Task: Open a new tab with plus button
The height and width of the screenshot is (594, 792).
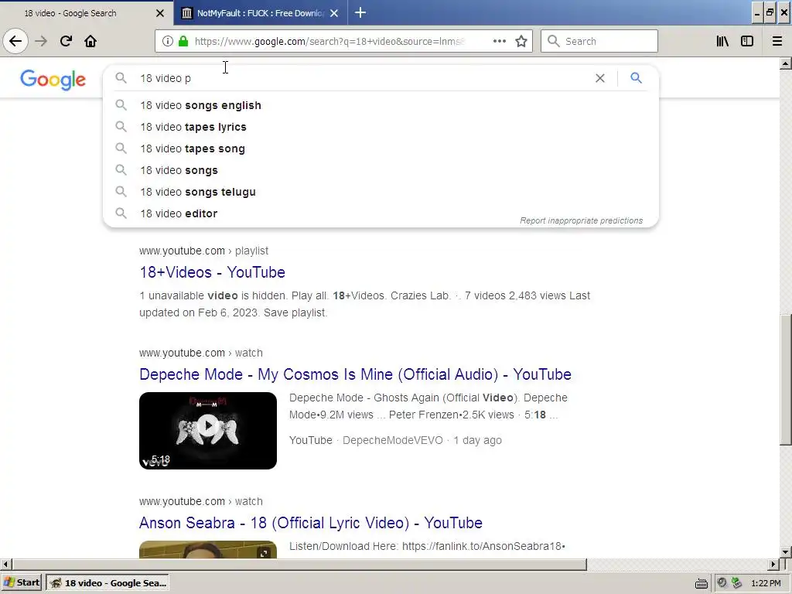Action: pyautogui.click(x=360, y=12)
